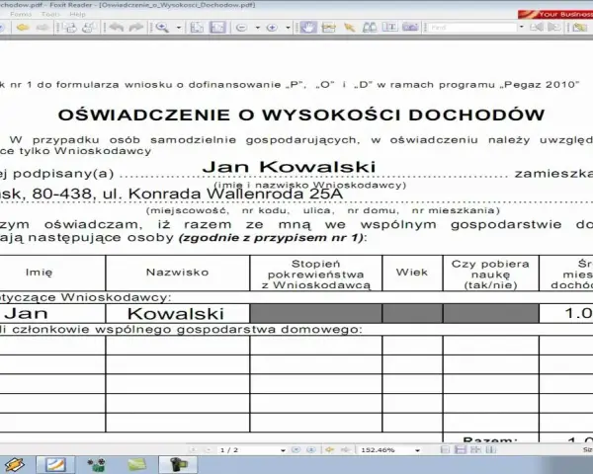Click the greyed Next View arrow in top toolbar

[42, 28]
